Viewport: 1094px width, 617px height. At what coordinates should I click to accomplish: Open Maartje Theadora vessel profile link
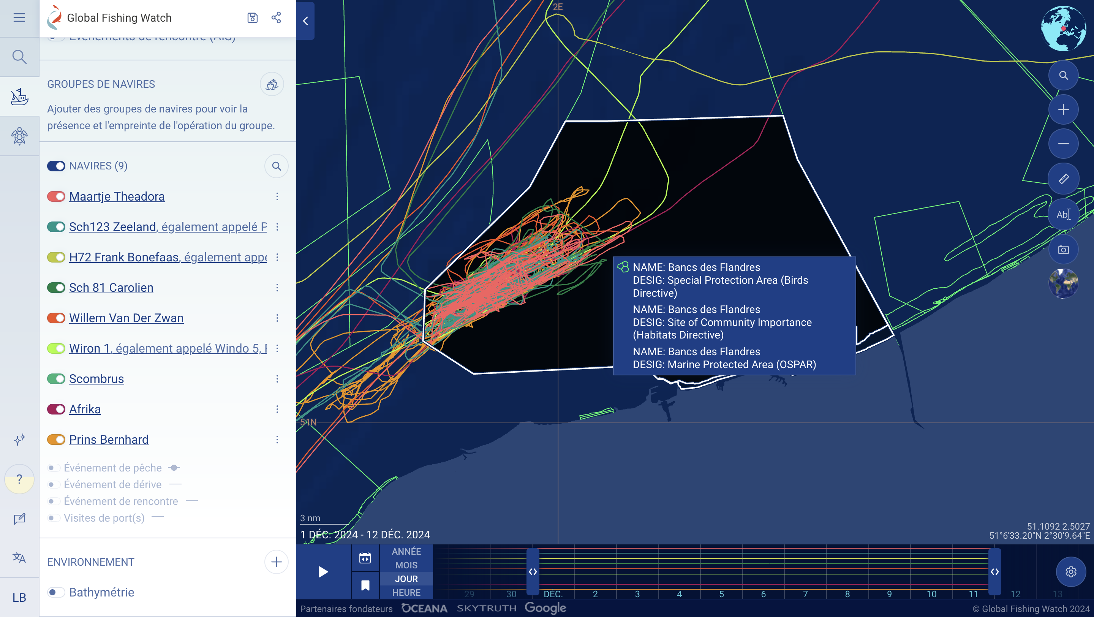pyautogui.click(x=117, y=196)
